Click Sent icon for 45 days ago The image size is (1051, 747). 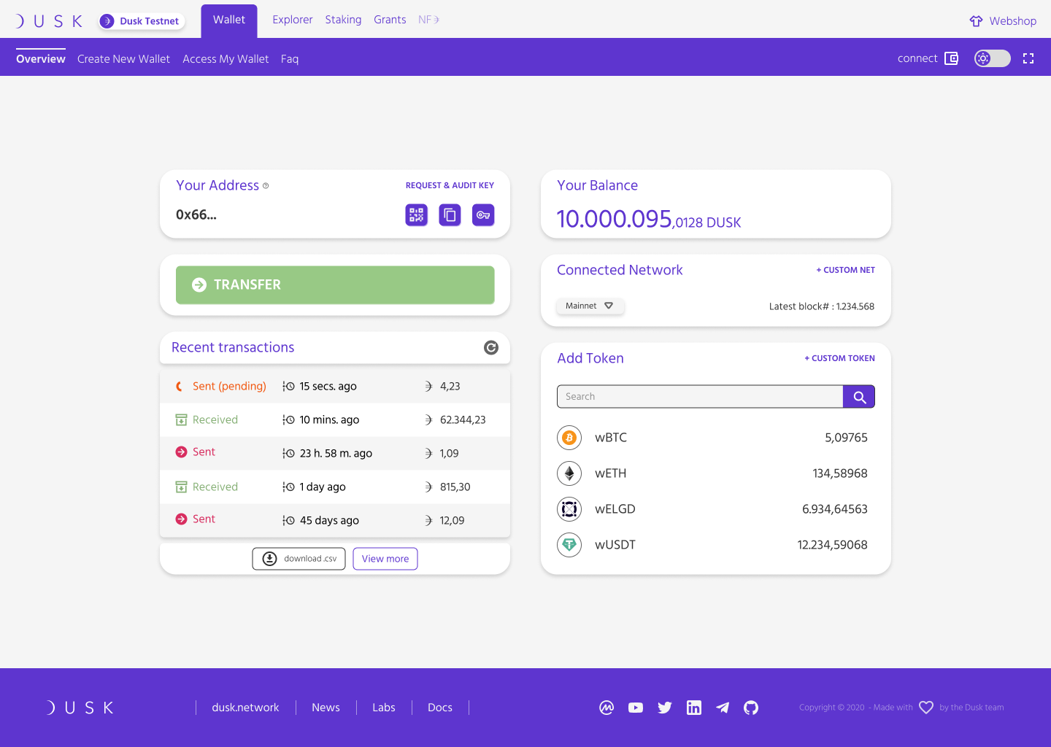(181, 519)
